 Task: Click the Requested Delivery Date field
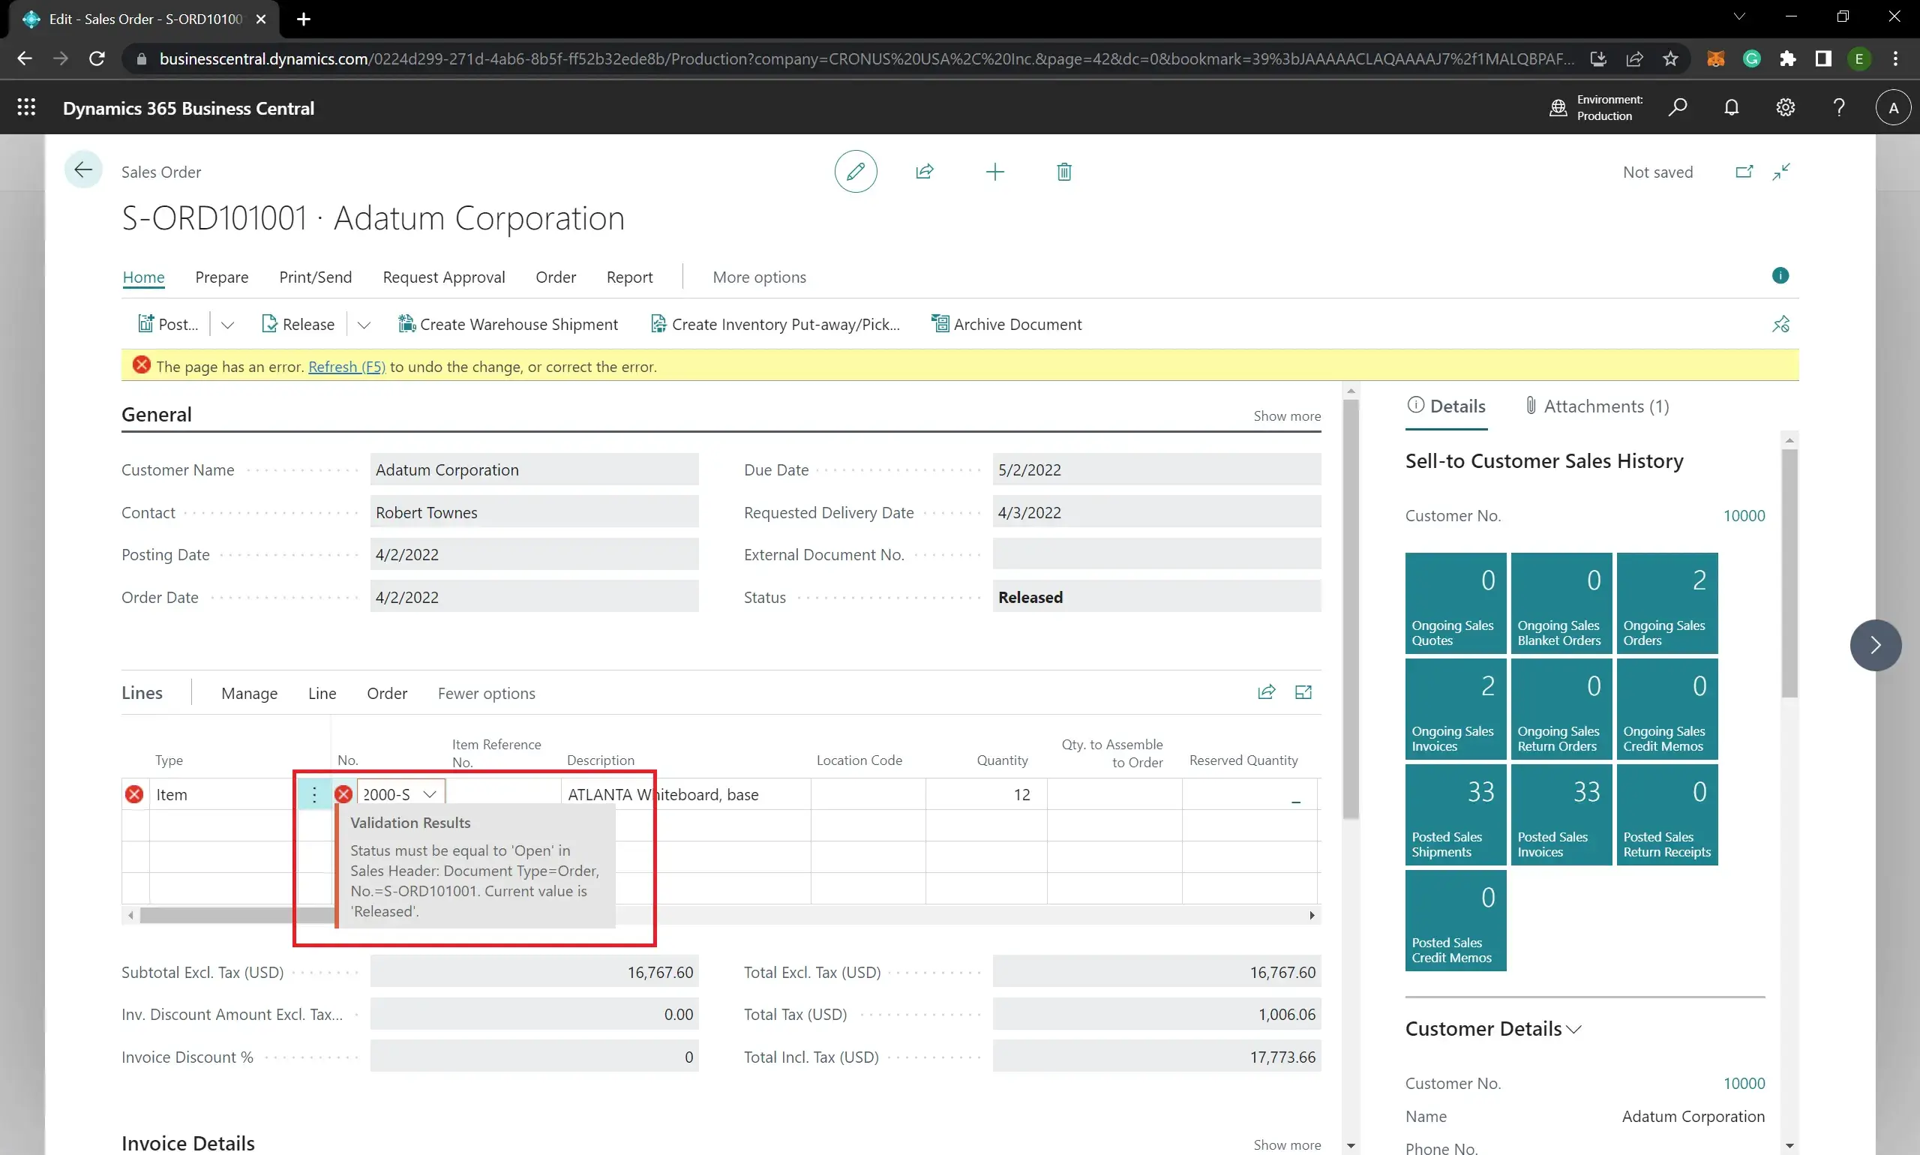click(x=1156, y=512)
